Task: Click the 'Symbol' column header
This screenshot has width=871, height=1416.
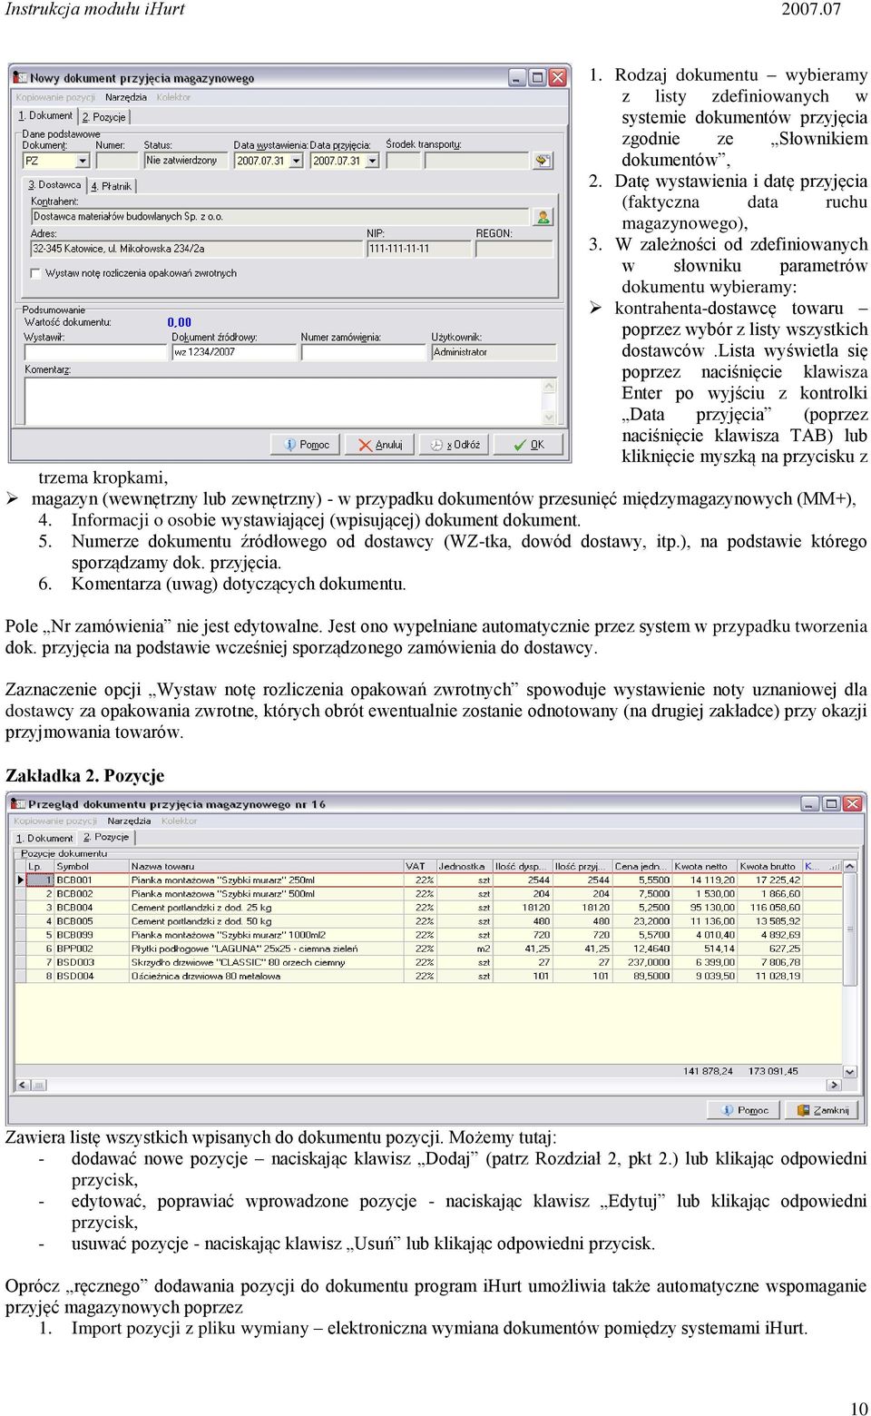Action: click(91, 866)
